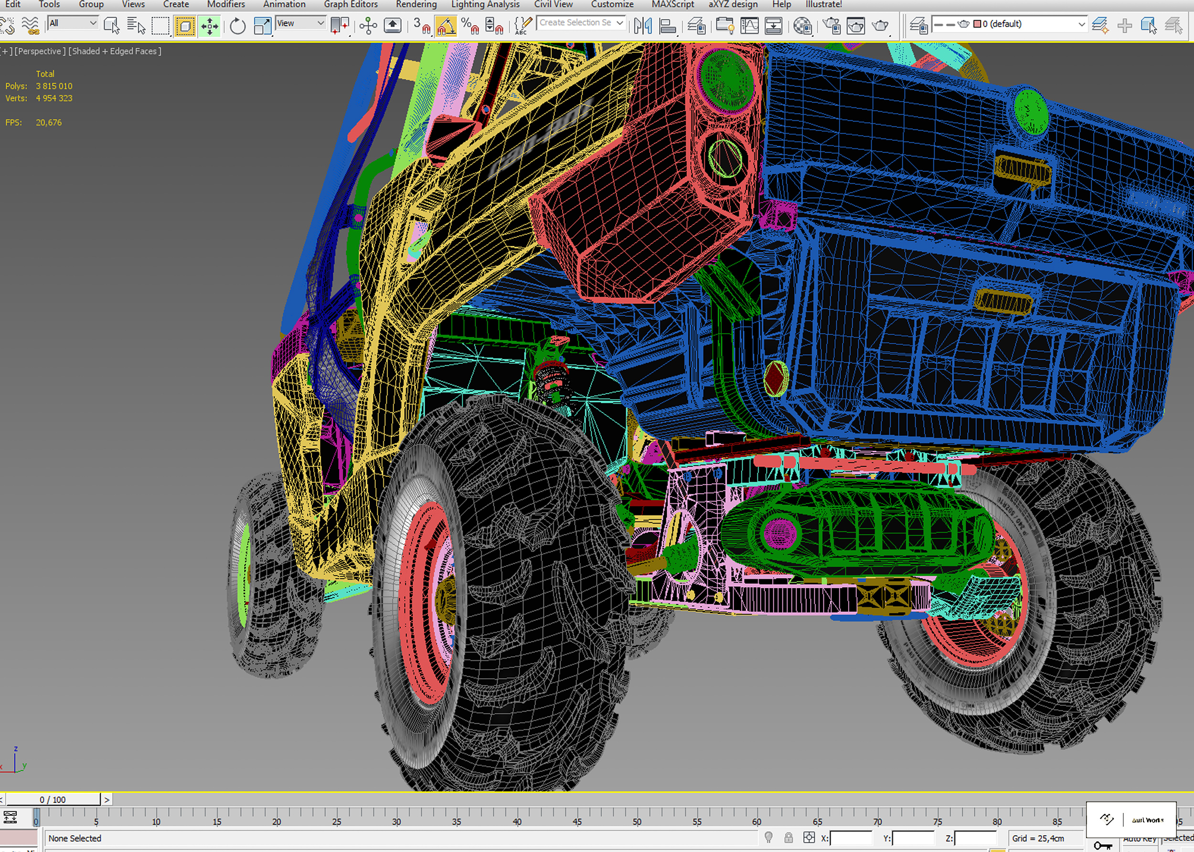Open the Curve Editor icon
Screen dimensions: 1194x852
(749, 25)
